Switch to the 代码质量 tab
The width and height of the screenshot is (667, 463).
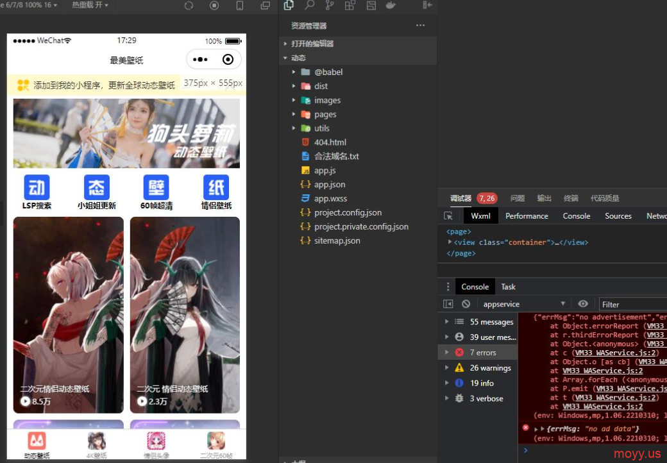(x=605, y=198)
